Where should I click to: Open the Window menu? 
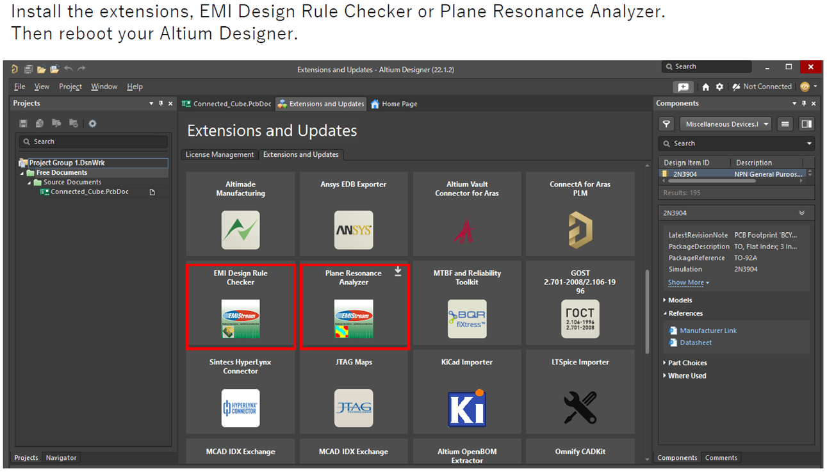[104, 87]
